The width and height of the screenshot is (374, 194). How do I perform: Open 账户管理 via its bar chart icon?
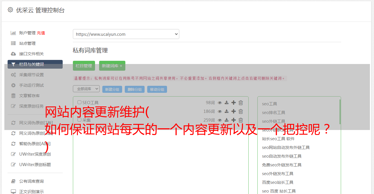[13, 33]
